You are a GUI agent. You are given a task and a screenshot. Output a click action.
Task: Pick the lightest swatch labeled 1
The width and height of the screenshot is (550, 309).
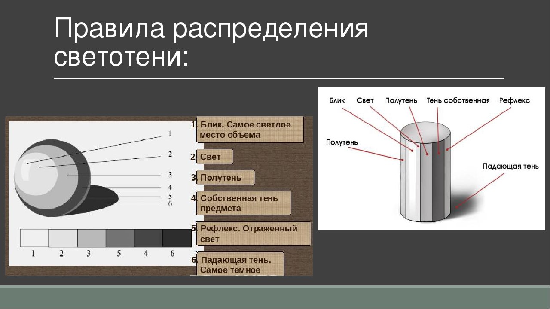pos(34,238)
